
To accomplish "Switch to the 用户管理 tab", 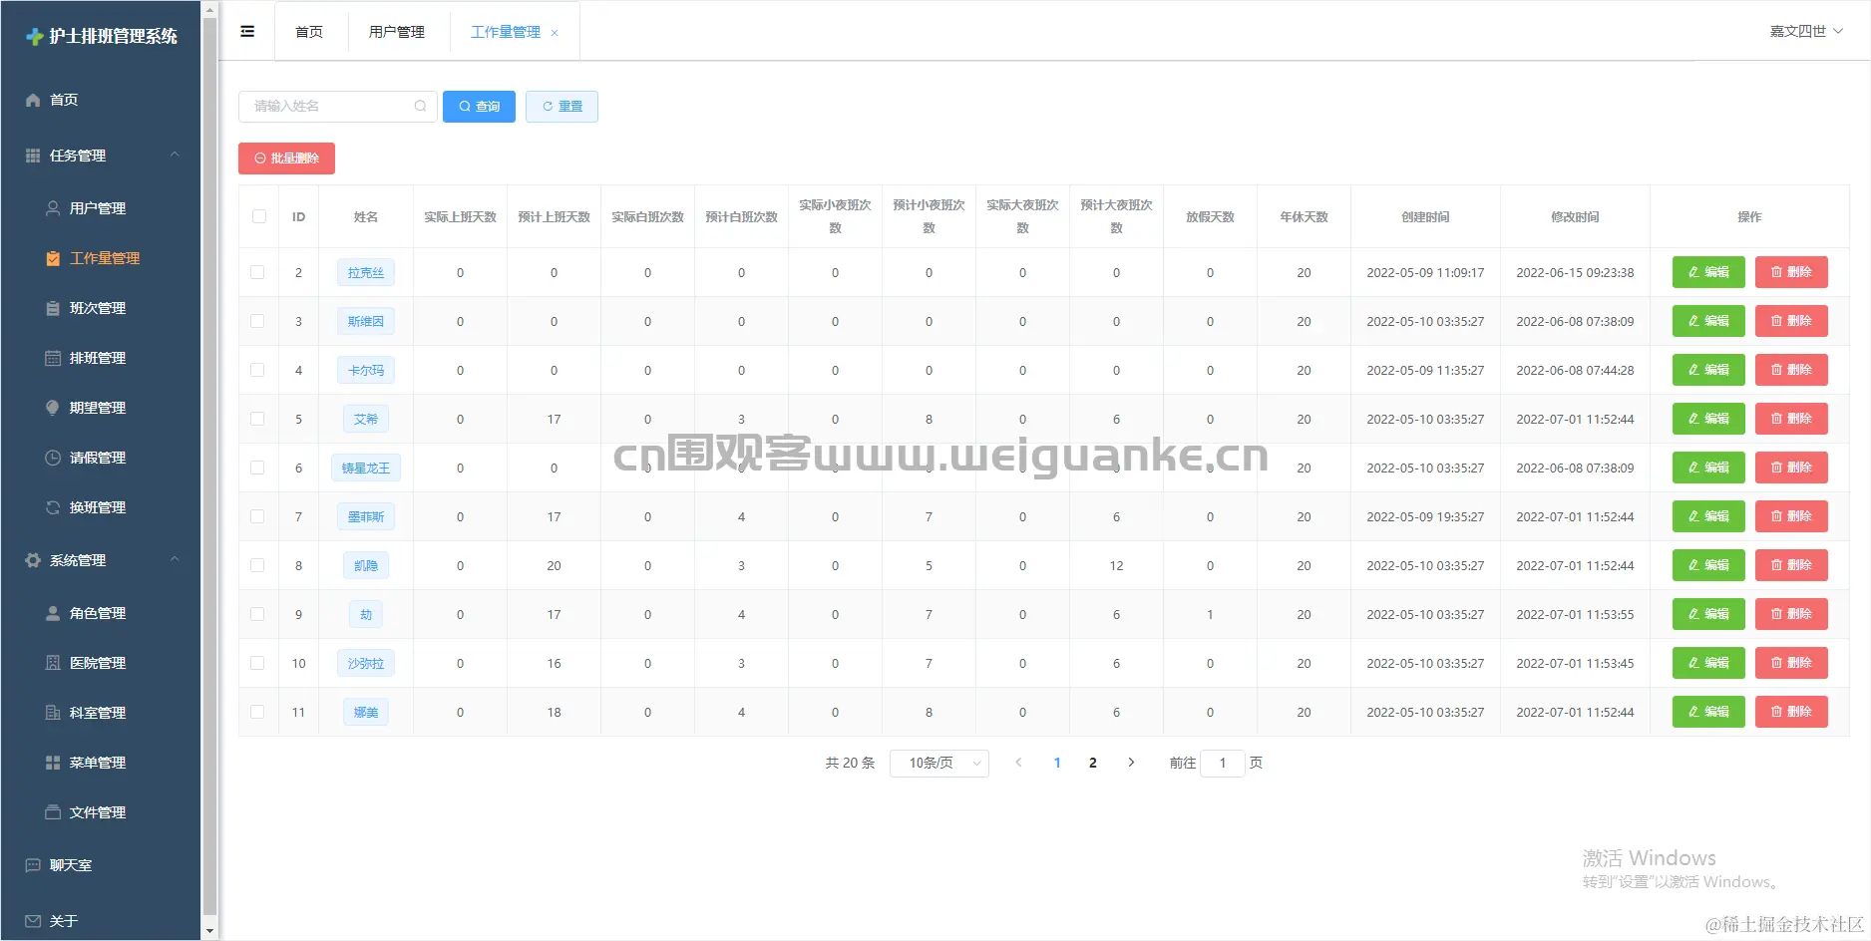I will coord(397,32).
